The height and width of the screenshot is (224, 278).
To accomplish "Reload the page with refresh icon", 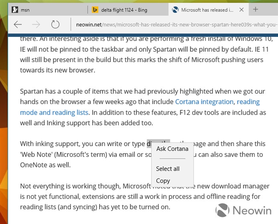I will pyautogui.click(x=55, y=25).
